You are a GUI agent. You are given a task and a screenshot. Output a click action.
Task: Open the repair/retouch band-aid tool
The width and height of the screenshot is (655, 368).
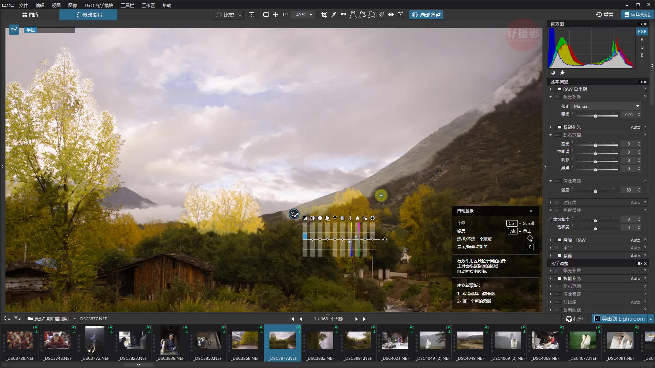pos(381,15)
